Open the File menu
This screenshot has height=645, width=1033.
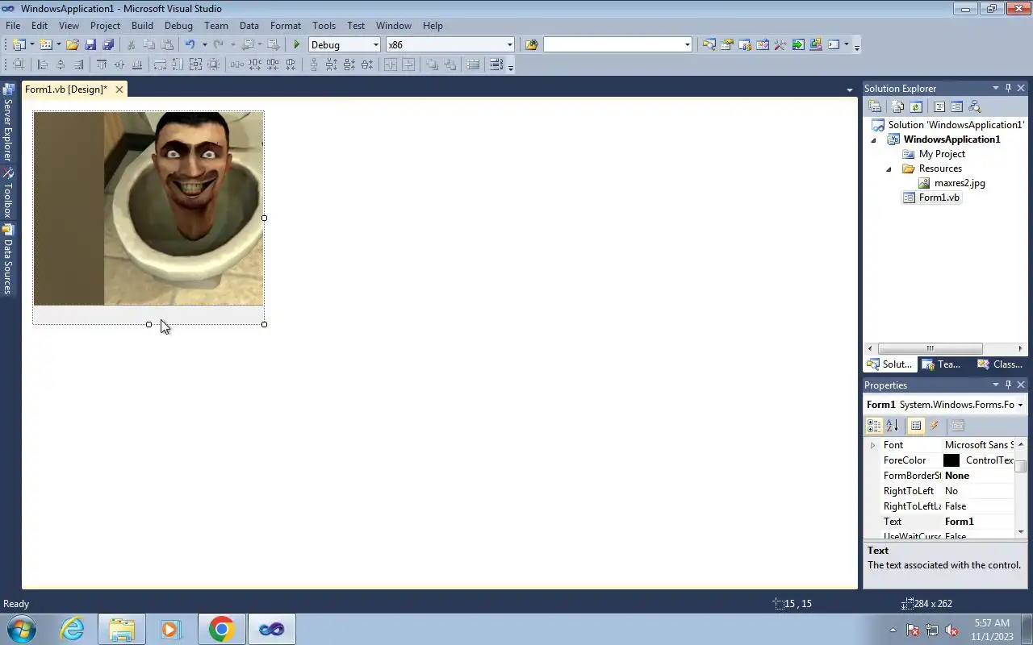coord(13,25)
